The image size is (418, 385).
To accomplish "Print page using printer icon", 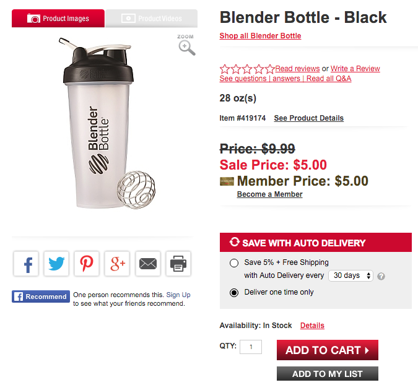I will [178, 264].
